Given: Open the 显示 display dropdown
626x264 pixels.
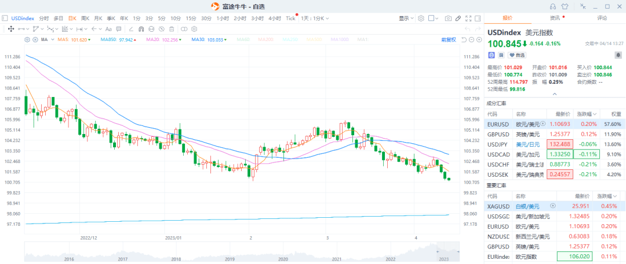Looking at the screenshot, I should [x=405, y=18].
